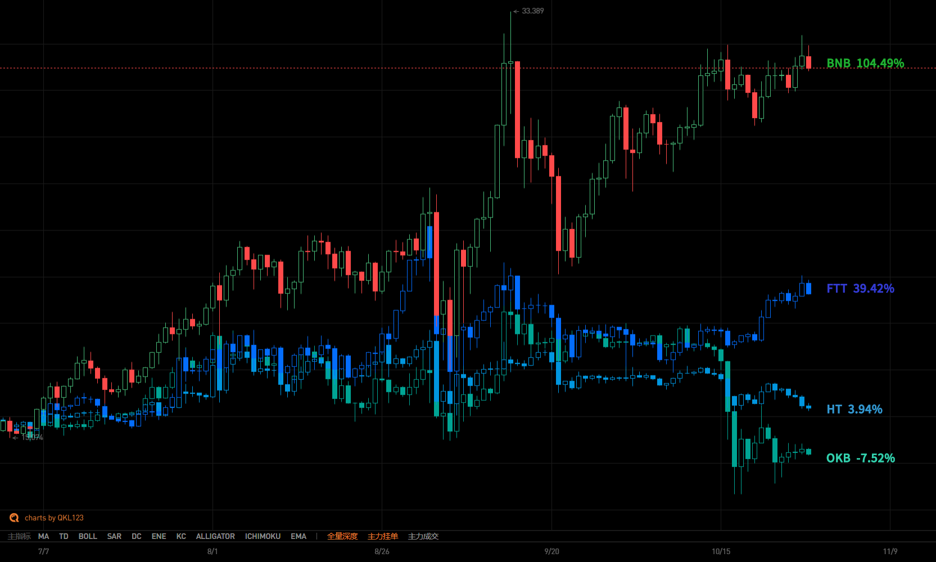Select the DC indicator
Screen dimensions: 936x562
coord(137,536)
